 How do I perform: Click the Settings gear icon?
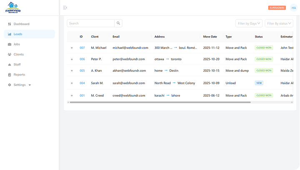[10, 85]
